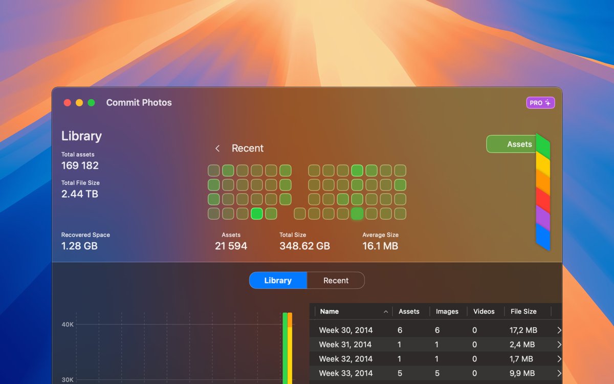Click the yellow-orange chart bar
614x384 pixels.
290,348
